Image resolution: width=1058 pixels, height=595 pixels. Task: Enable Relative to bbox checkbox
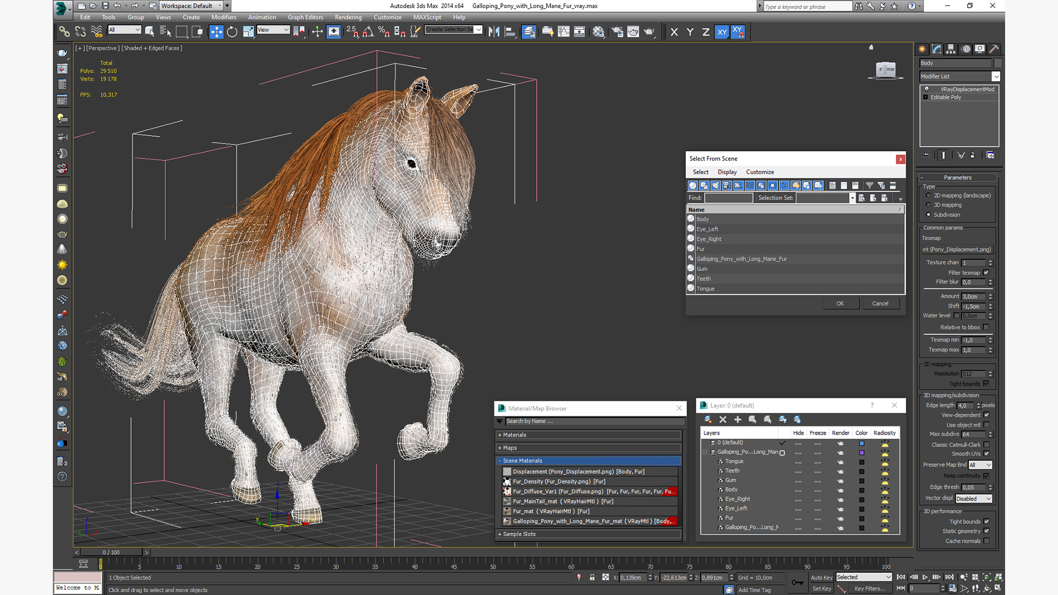click(x=986, y=327)
